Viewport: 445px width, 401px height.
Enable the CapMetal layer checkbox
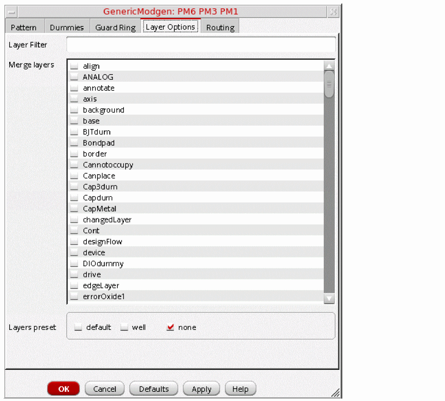pyautogui.click(x=74, y=209)
